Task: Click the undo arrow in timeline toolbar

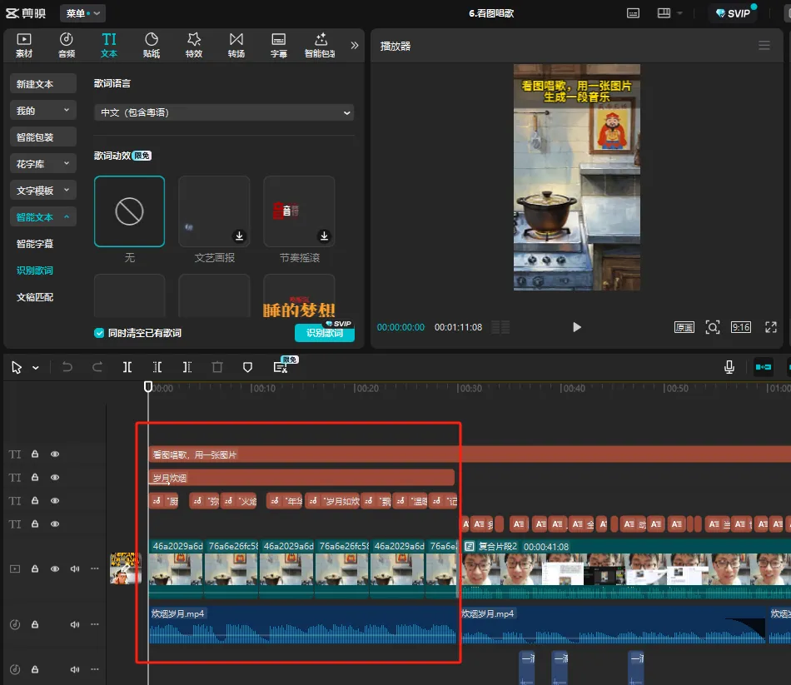Action: coord(67,367)
